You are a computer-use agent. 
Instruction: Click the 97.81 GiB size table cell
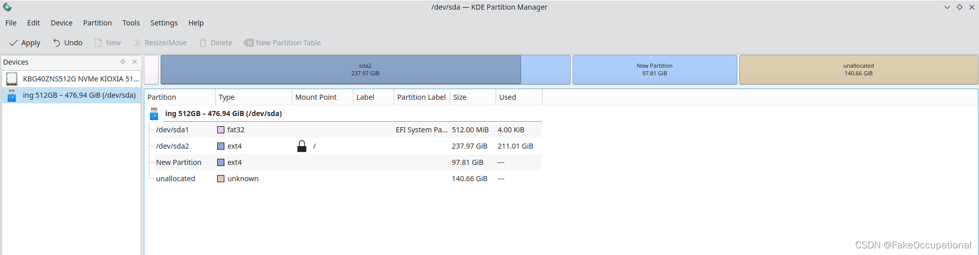(468, 162)
